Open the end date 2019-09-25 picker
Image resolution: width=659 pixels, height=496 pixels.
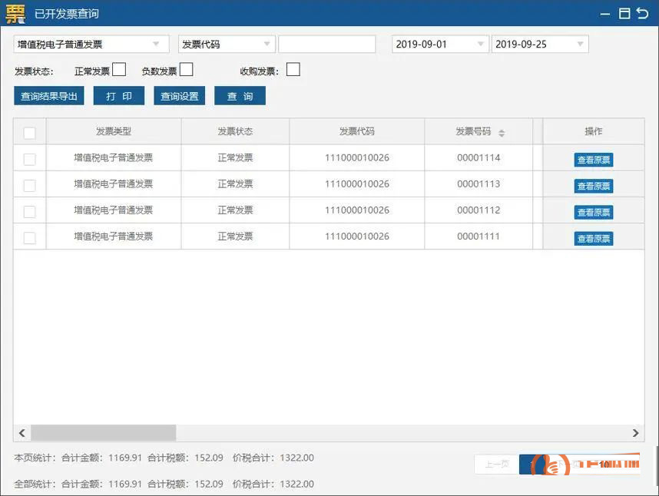[540, 44]
